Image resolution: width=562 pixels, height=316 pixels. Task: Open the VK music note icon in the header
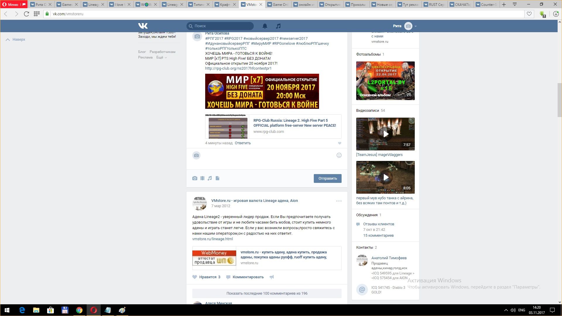click(x=278, y=26)
